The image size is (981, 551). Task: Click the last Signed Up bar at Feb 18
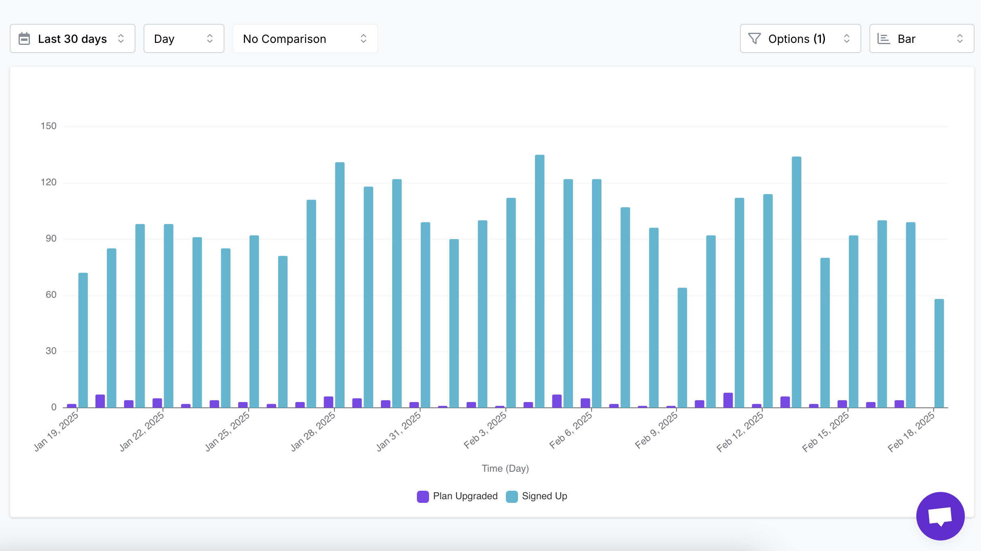(x=939, y=354)
